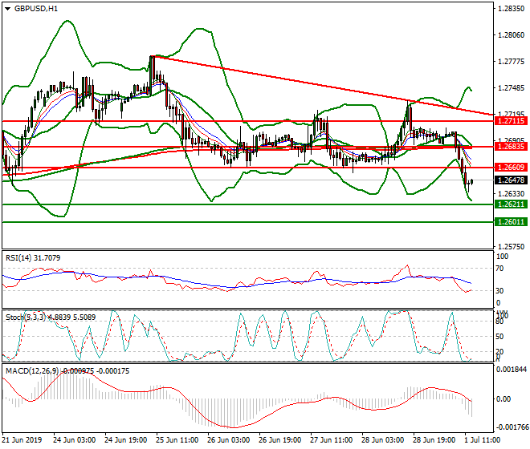This screenshot has height=449, width=530.
Task: Click the 21 Jun 2019 time label
Action: (x=22, y=440)
